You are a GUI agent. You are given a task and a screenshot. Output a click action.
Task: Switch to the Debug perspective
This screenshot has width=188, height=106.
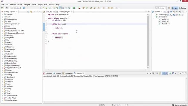pos(182,8)
